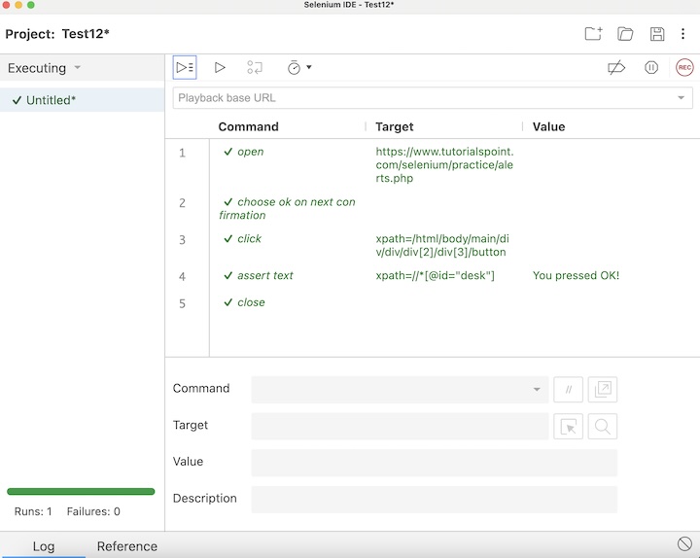Select the Untitled* test case
The height and width of the screenshot is (558, 700).
[51, 100]
